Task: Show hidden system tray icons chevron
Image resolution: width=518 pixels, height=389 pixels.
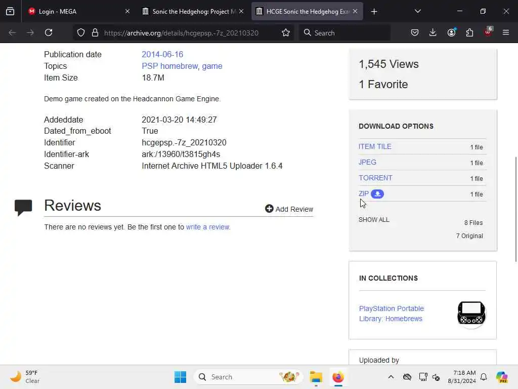Action: 391,377
